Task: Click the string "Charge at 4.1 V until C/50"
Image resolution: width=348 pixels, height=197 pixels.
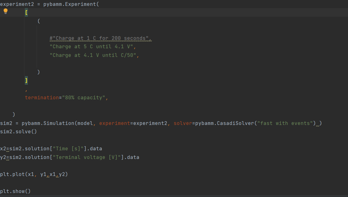Action: click(93, 55)
